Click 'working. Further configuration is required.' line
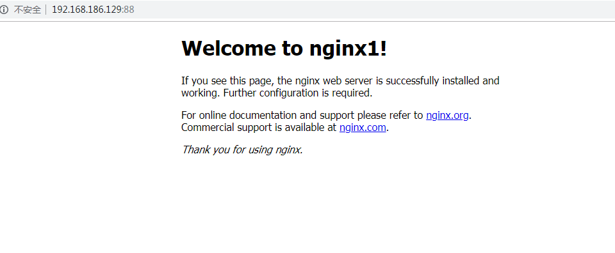 pyautogui.click(x=277, y=93)
